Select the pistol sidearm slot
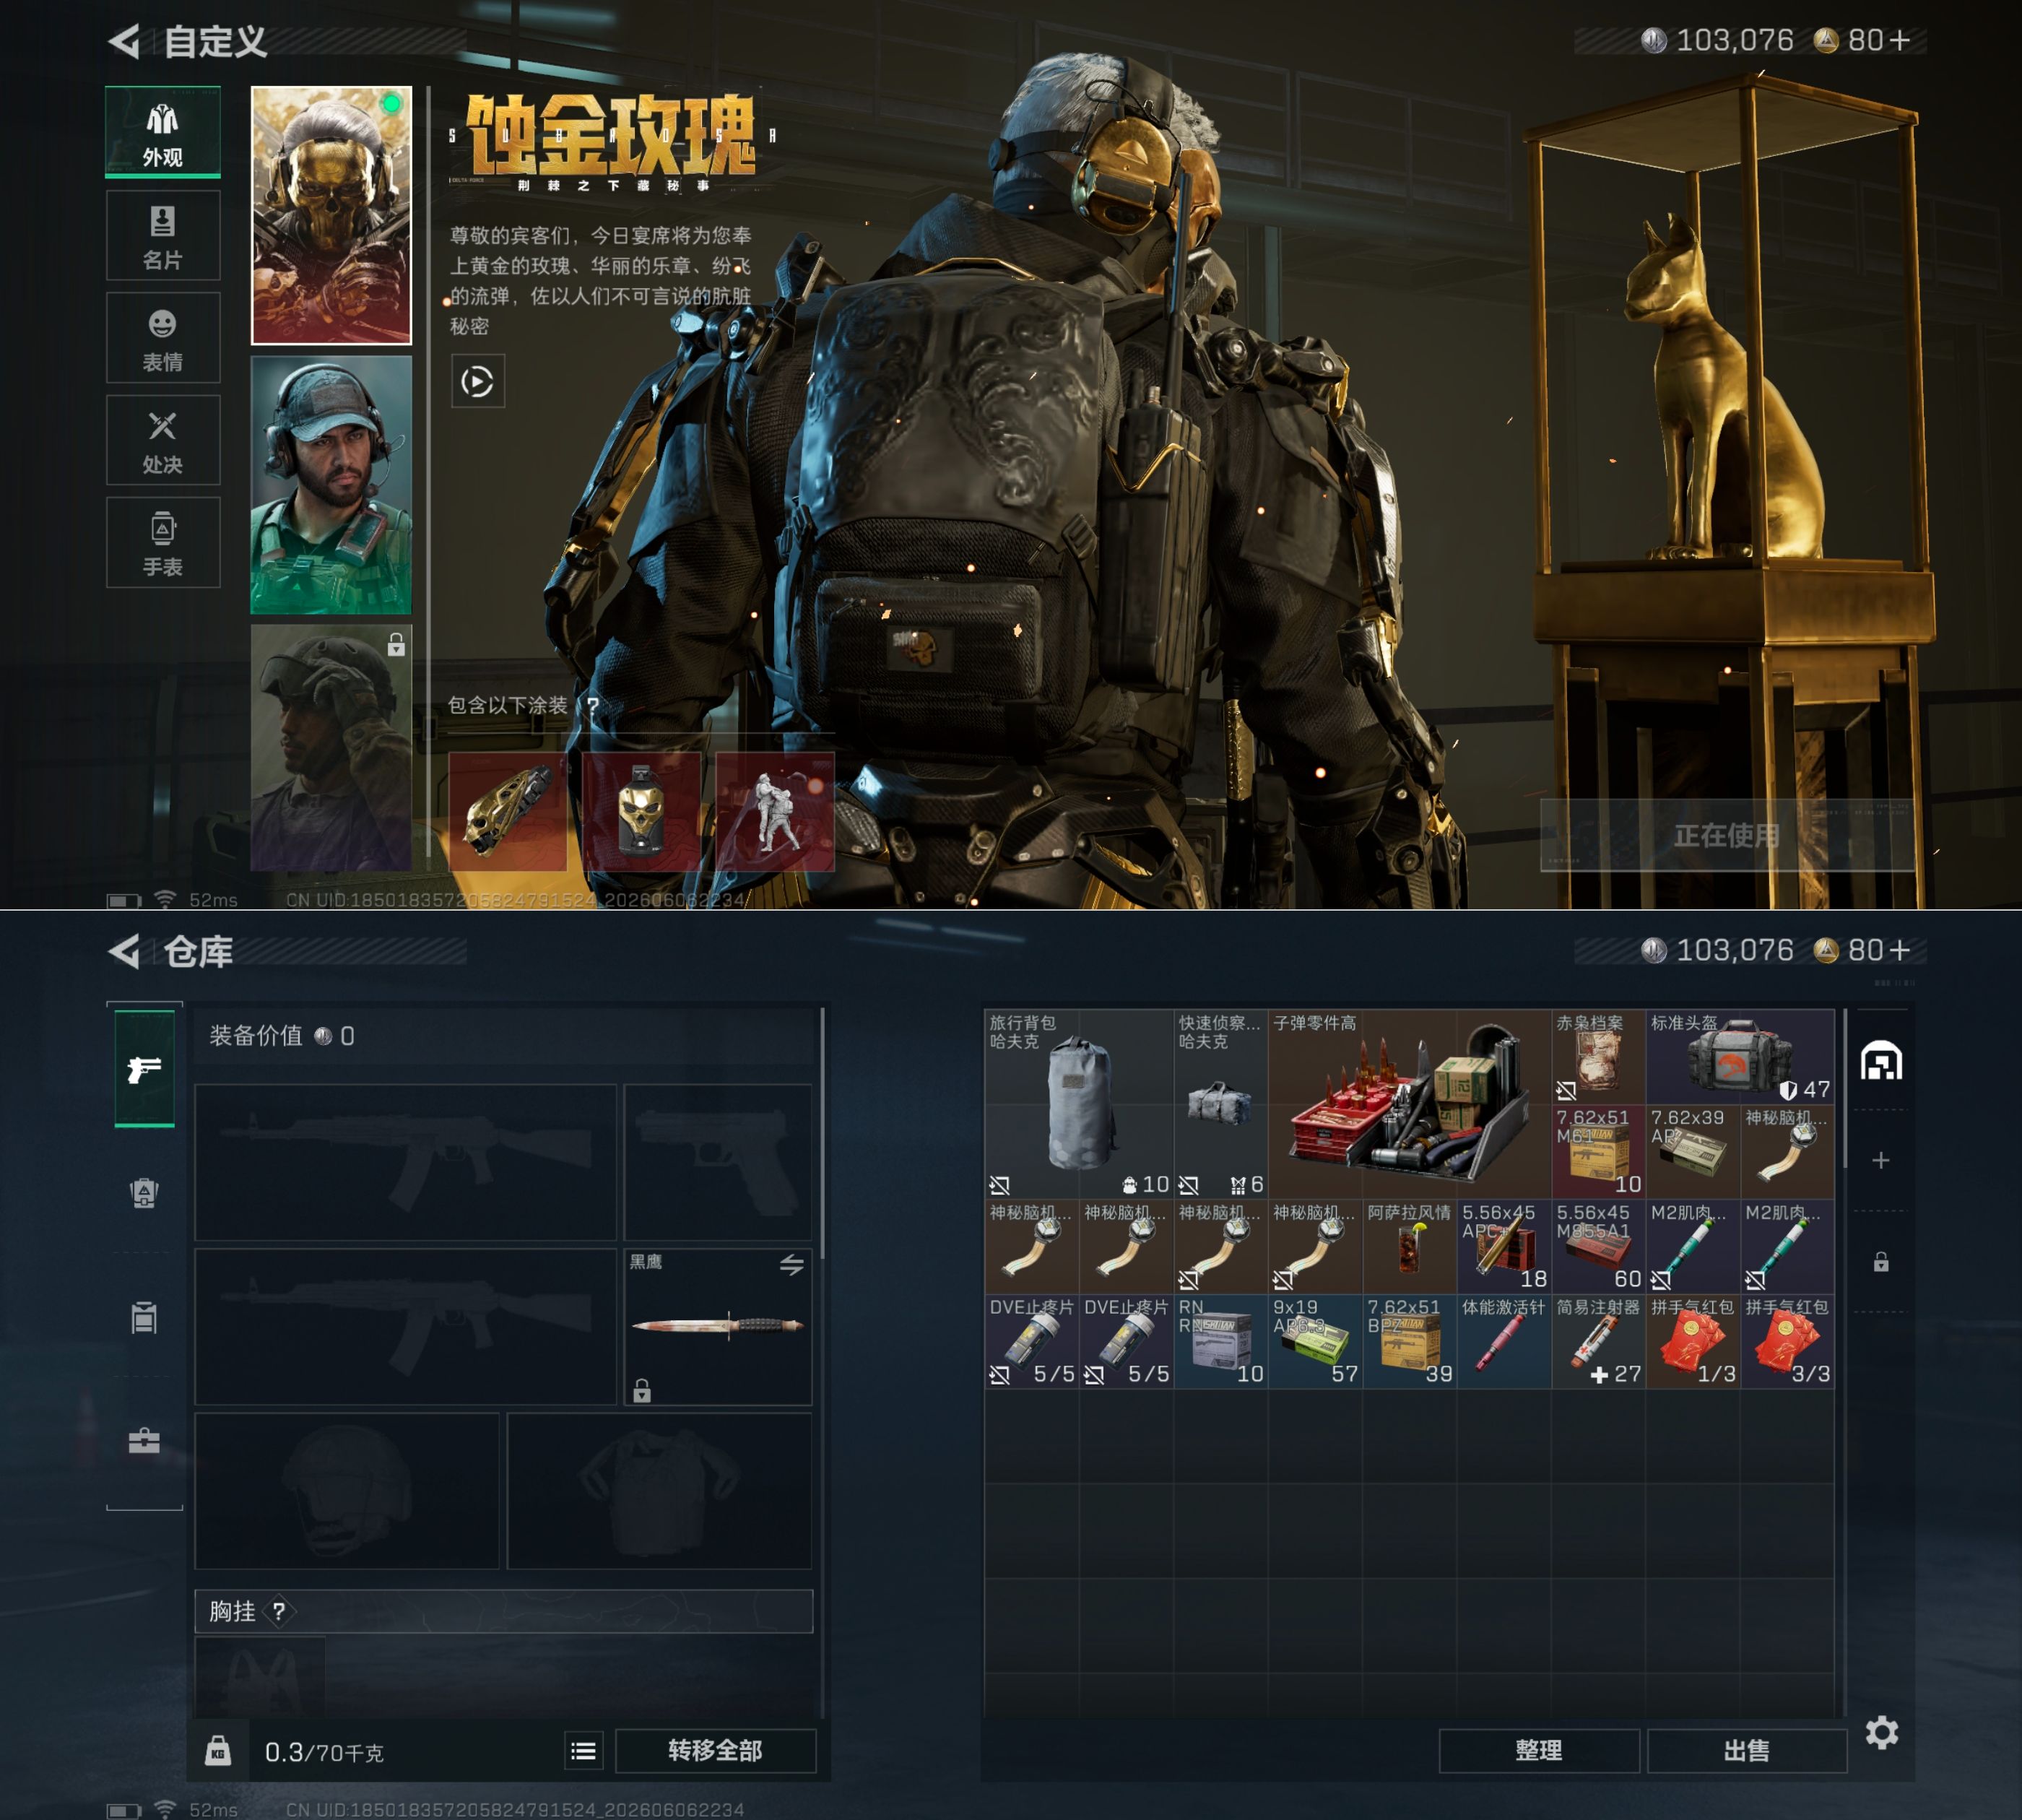Image resolution: width=2022 pixels, height=1820 pixels. pos(718,1163)
